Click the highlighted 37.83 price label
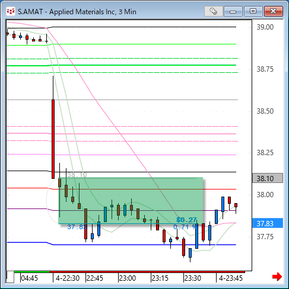Image resolution: width=289 pixels, height=289 pixels. (268, 223)
